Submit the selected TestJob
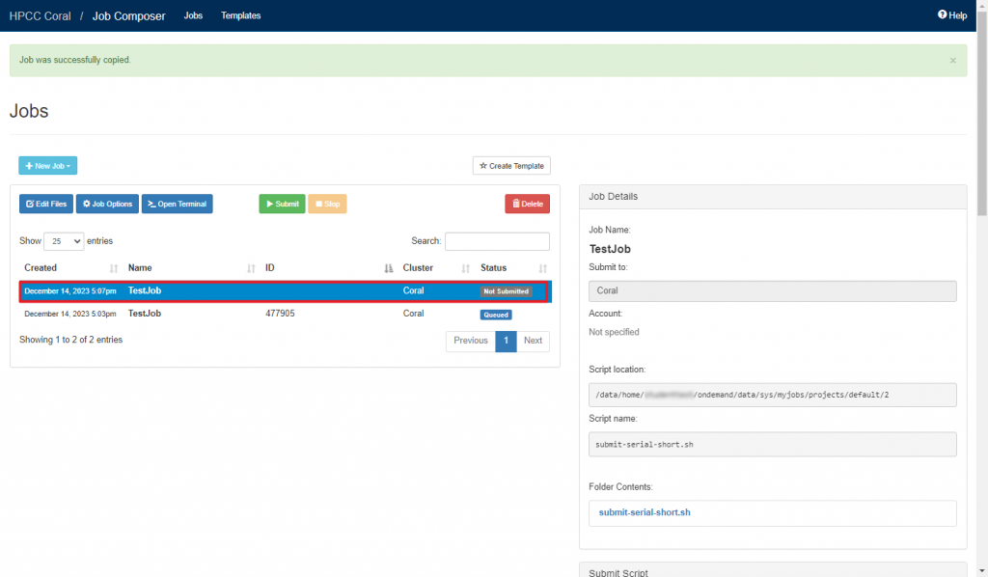Screen dimensions: 988x577 [281, 204]
